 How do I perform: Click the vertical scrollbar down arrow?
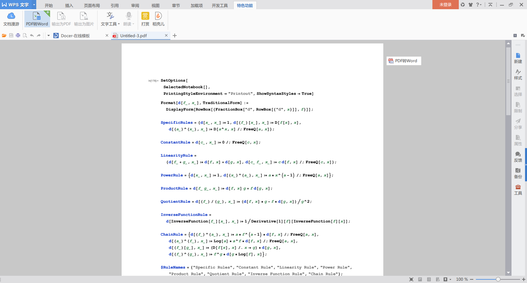(x=508, y=273)
